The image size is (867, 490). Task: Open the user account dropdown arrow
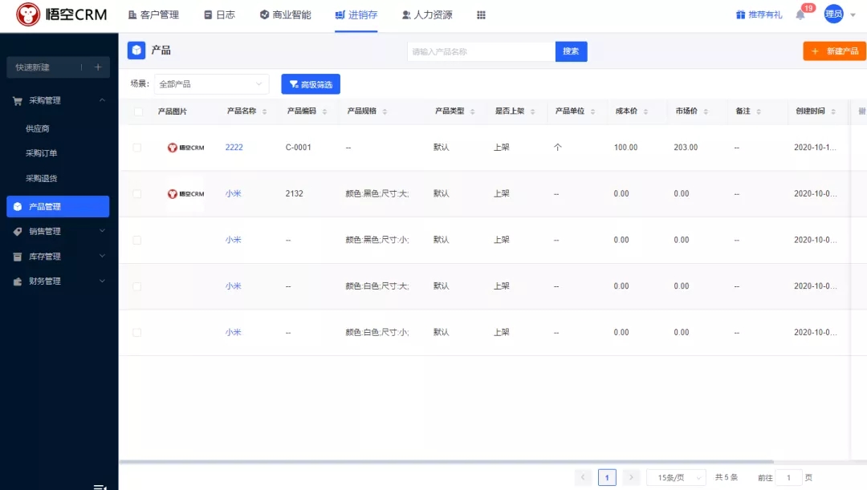point(853,15)
